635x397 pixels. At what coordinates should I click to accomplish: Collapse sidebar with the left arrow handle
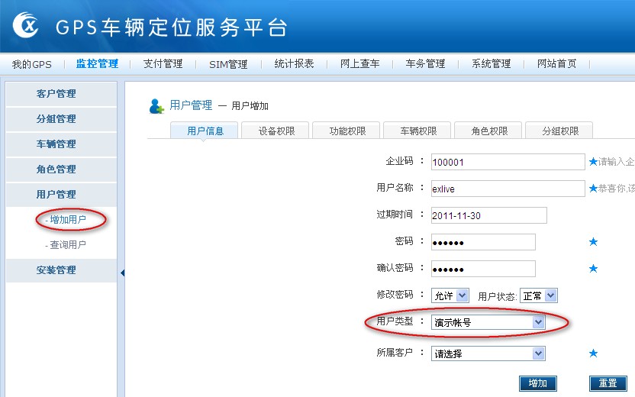tap(122, 273)
